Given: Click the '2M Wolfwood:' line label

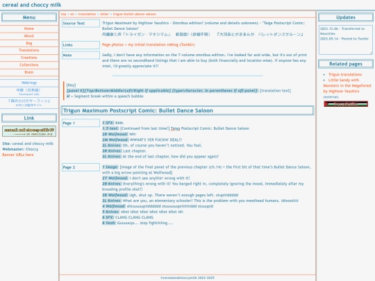Looking at the screenshot, I should (x=115, y=139).
